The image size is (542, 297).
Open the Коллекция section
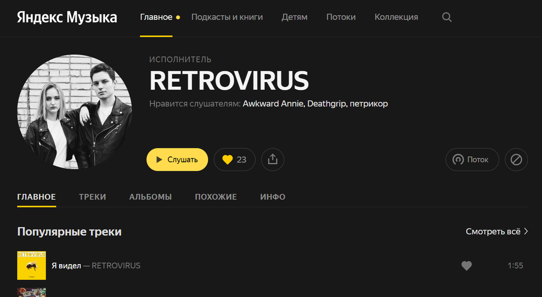coord(396,17)
